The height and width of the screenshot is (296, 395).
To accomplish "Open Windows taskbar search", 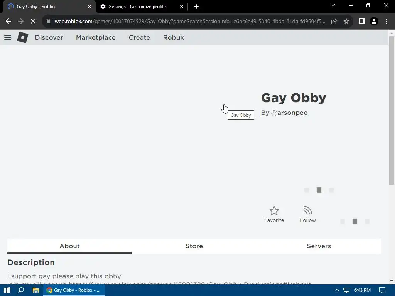I will (21, 290).
